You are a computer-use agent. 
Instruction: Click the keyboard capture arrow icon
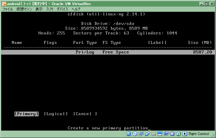point(185,134)
